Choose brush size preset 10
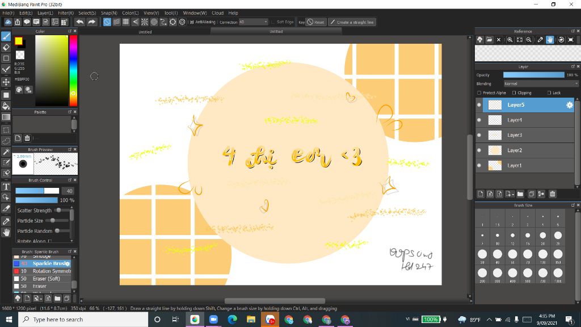 click(497, 237)
